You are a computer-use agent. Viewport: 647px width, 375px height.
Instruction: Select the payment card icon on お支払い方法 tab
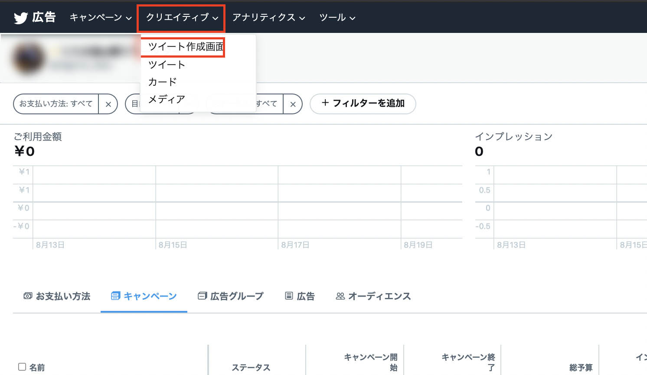[x=28, y=296]
